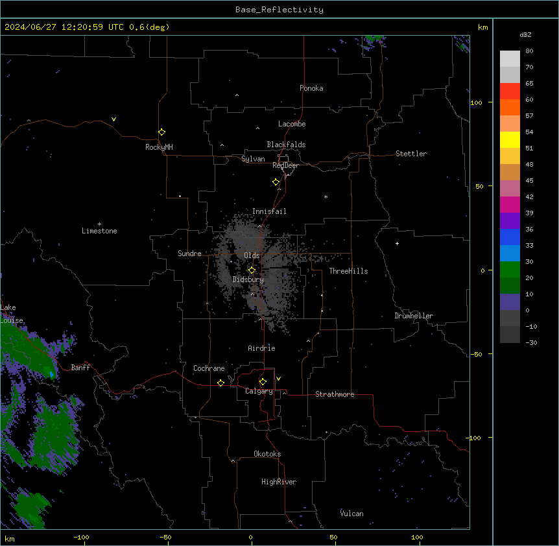559x546 pixels.
Task: Click the RockyMH label
Action: 159,147
